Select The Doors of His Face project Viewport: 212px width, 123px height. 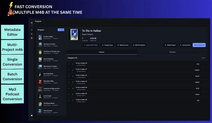(x=51, y=52)
